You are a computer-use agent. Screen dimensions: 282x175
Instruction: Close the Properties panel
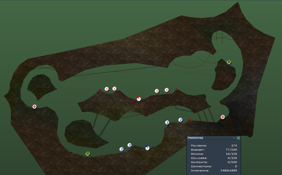click(x=238, y=138)
